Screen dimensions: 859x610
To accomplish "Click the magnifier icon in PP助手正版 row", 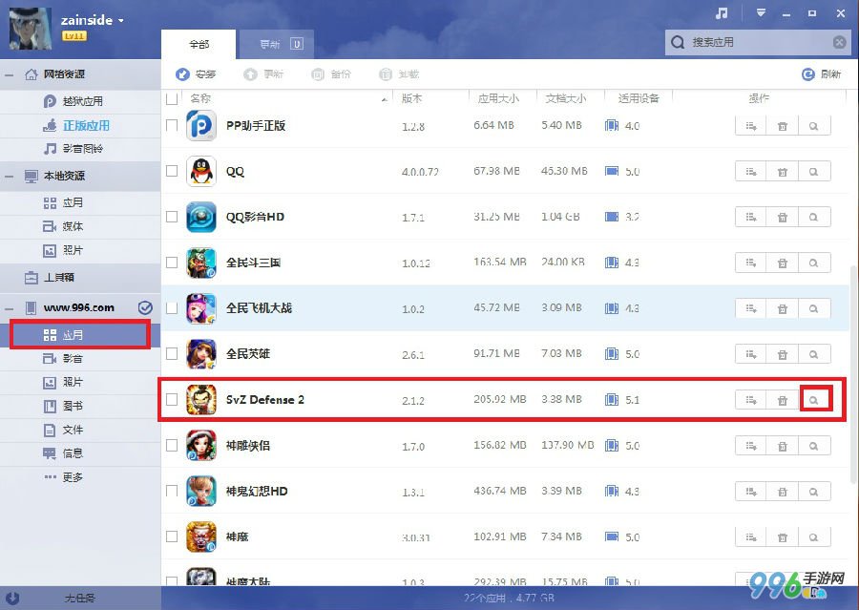I will (814, 126).
